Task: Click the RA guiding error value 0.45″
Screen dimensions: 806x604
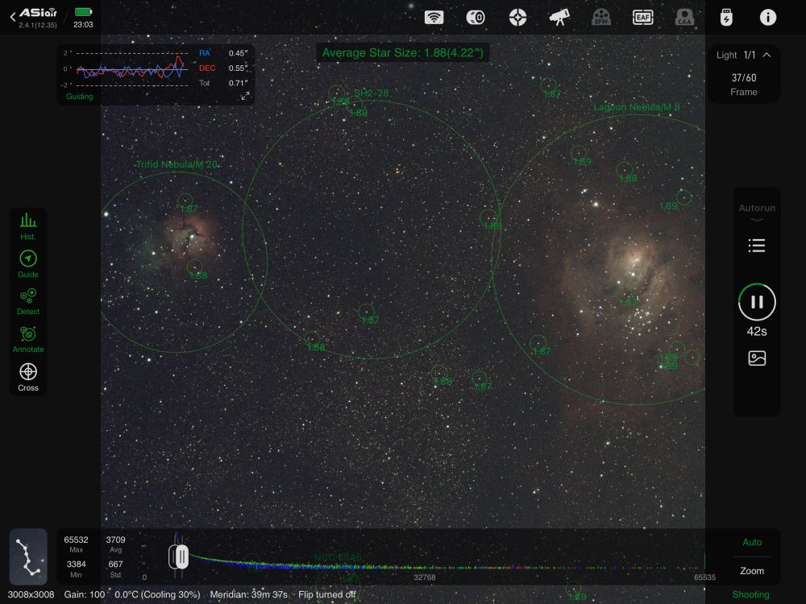Action: (238, 53)
